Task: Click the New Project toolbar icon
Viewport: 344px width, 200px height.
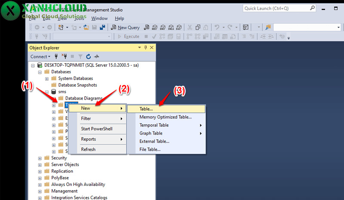Action: (61, 27)
